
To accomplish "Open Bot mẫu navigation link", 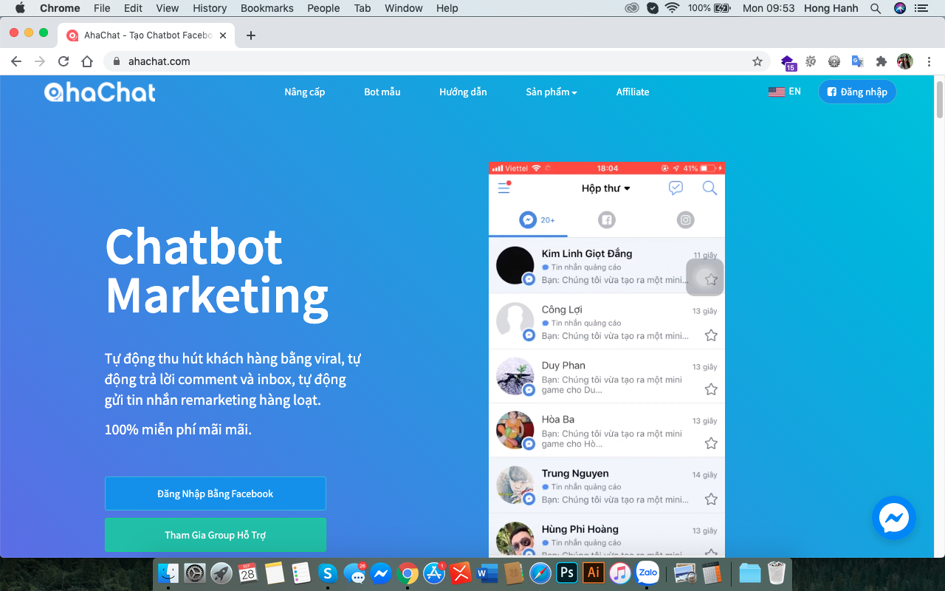I will pyautogui.click(x=382, y=92).
